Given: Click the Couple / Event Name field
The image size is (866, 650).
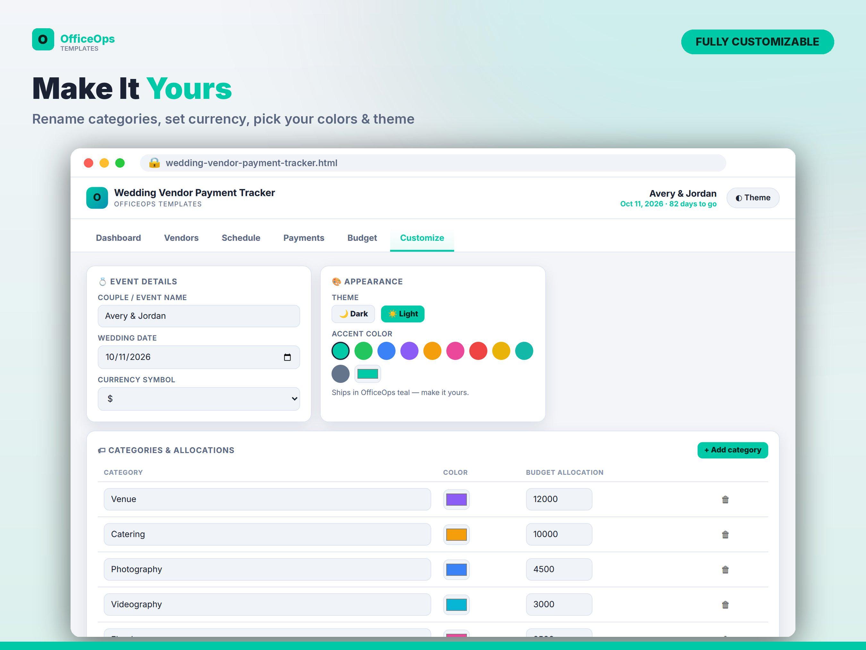Looking at the screenshot, I should [199, 316].
